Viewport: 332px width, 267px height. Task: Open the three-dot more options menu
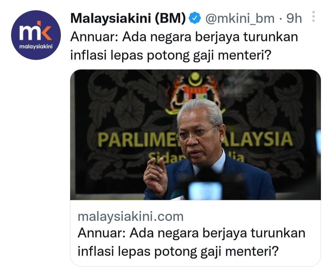[x=314, y=17]
